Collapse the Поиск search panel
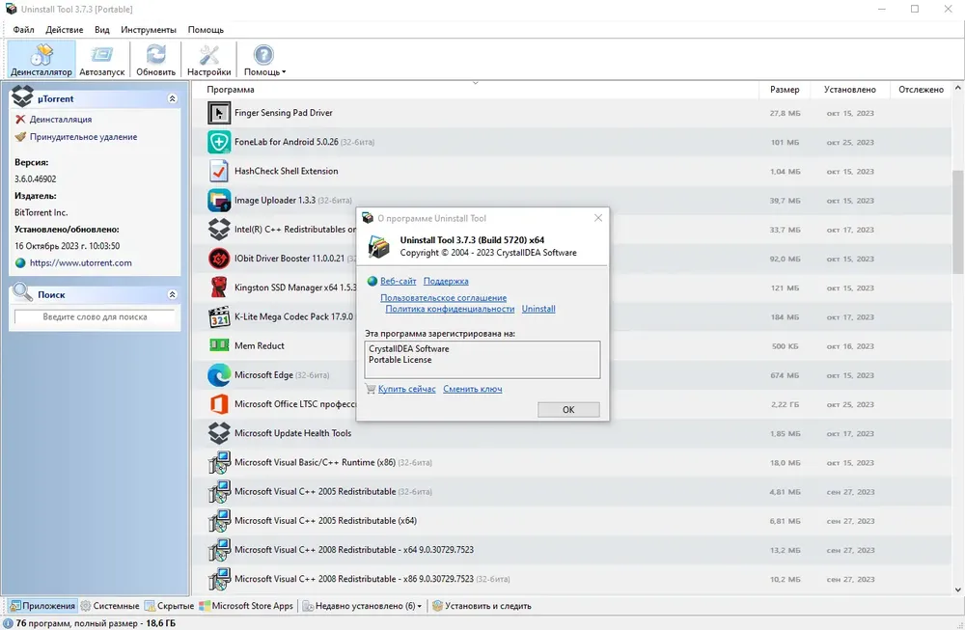Screen dimensions: 965x630 (x=172, y=294)
